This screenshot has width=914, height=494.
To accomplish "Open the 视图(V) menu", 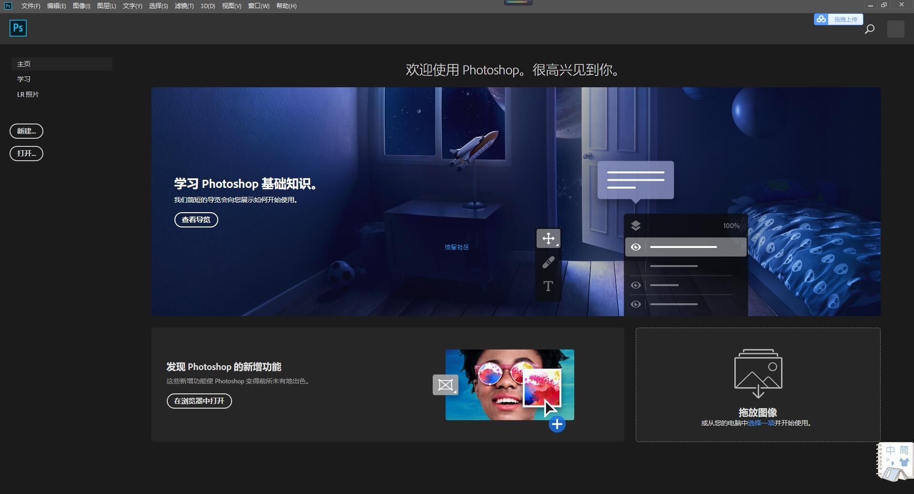I will pyautogui.click(x=232, y=6).
